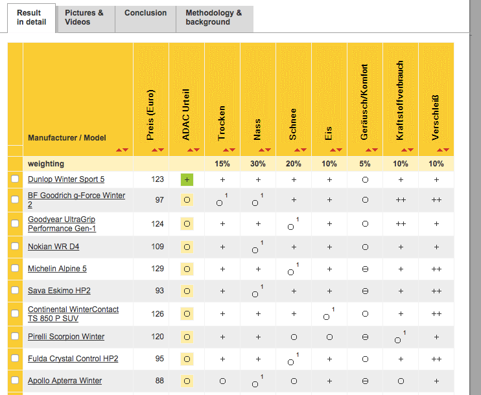Image resolution: width=481 pixels, height=395 pixels.
Task: Click green ADAC rating for Dunlop Winter Sport 5
Action: tap(187, 179)
